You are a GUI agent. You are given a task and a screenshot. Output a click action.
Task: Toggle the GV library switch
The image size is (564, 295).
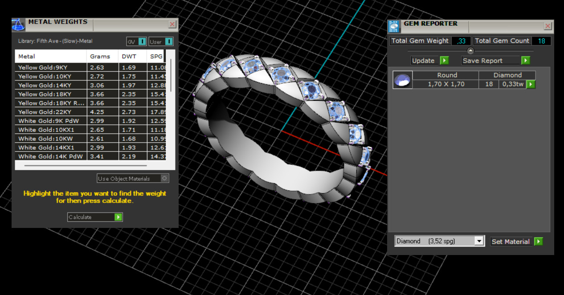tap(142, 42)
